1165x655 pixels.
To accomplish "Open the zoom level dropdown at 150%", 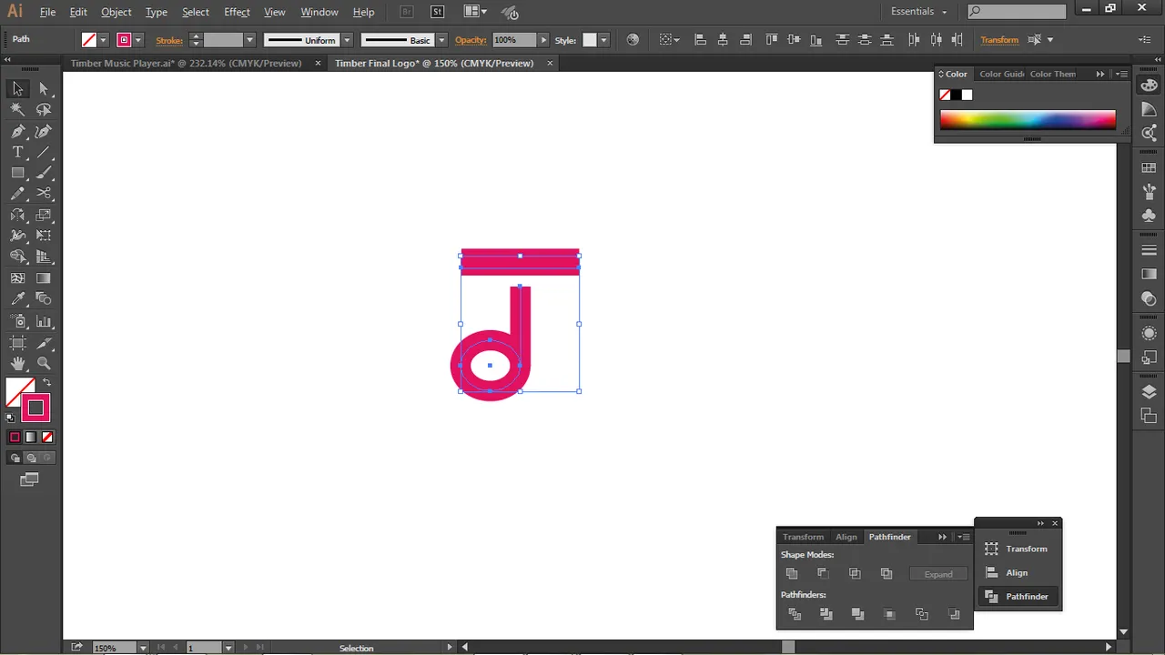I will (144, 648).
